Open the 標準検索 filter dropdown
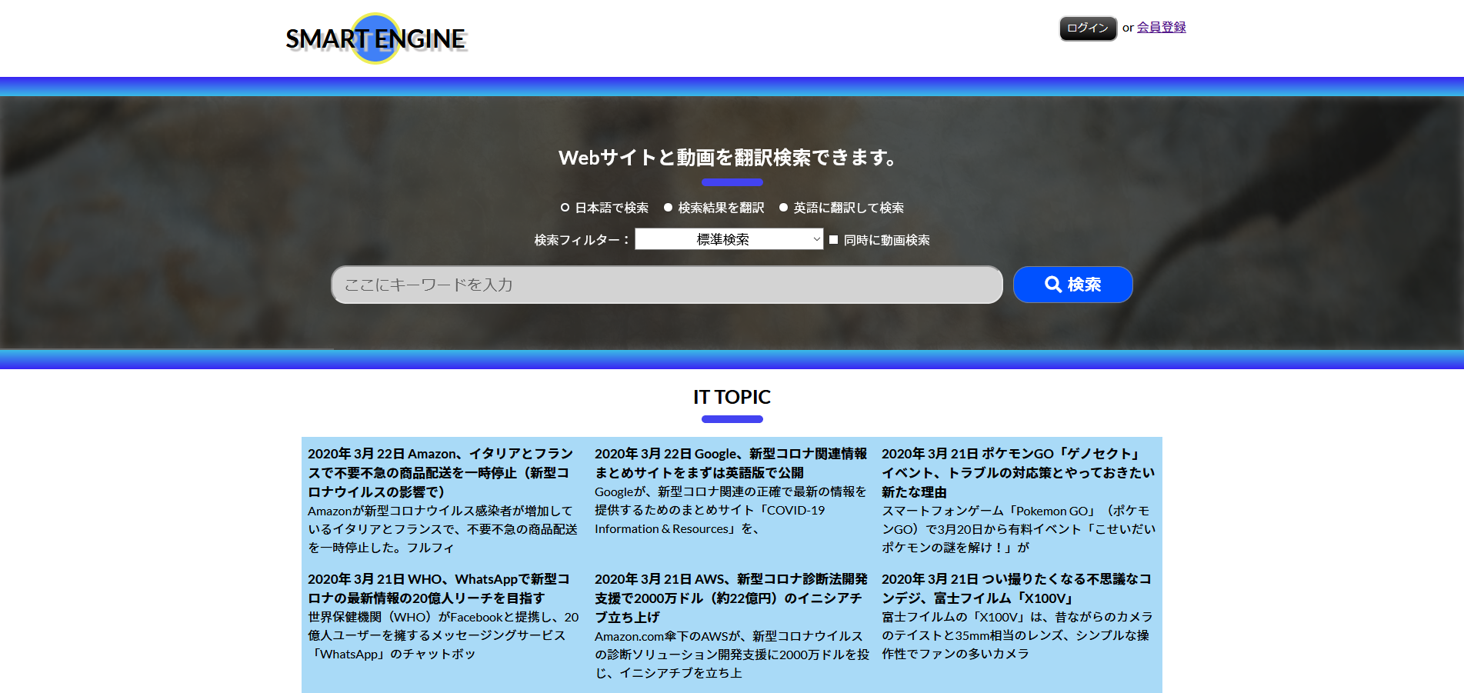The image size is (1464, 693). point(729,239)
